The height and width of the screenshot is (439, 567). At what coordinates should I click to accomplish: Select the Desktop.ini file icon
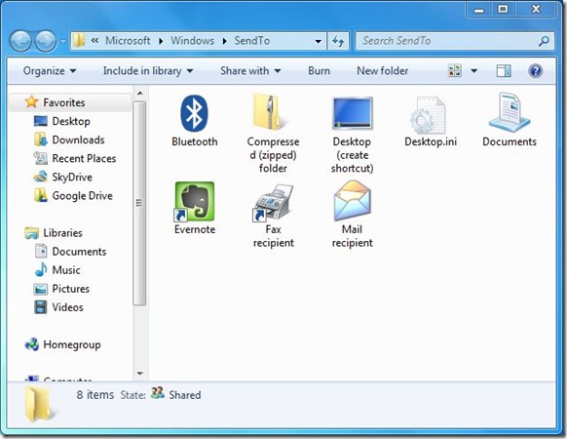pos(428,115)
